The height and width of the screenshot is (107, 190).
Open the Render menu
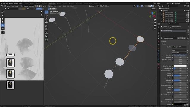[11, 4]
